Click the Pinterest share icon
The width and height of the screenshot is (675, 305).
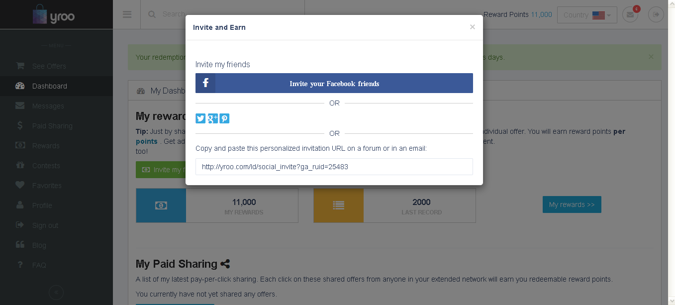(225, 118)
